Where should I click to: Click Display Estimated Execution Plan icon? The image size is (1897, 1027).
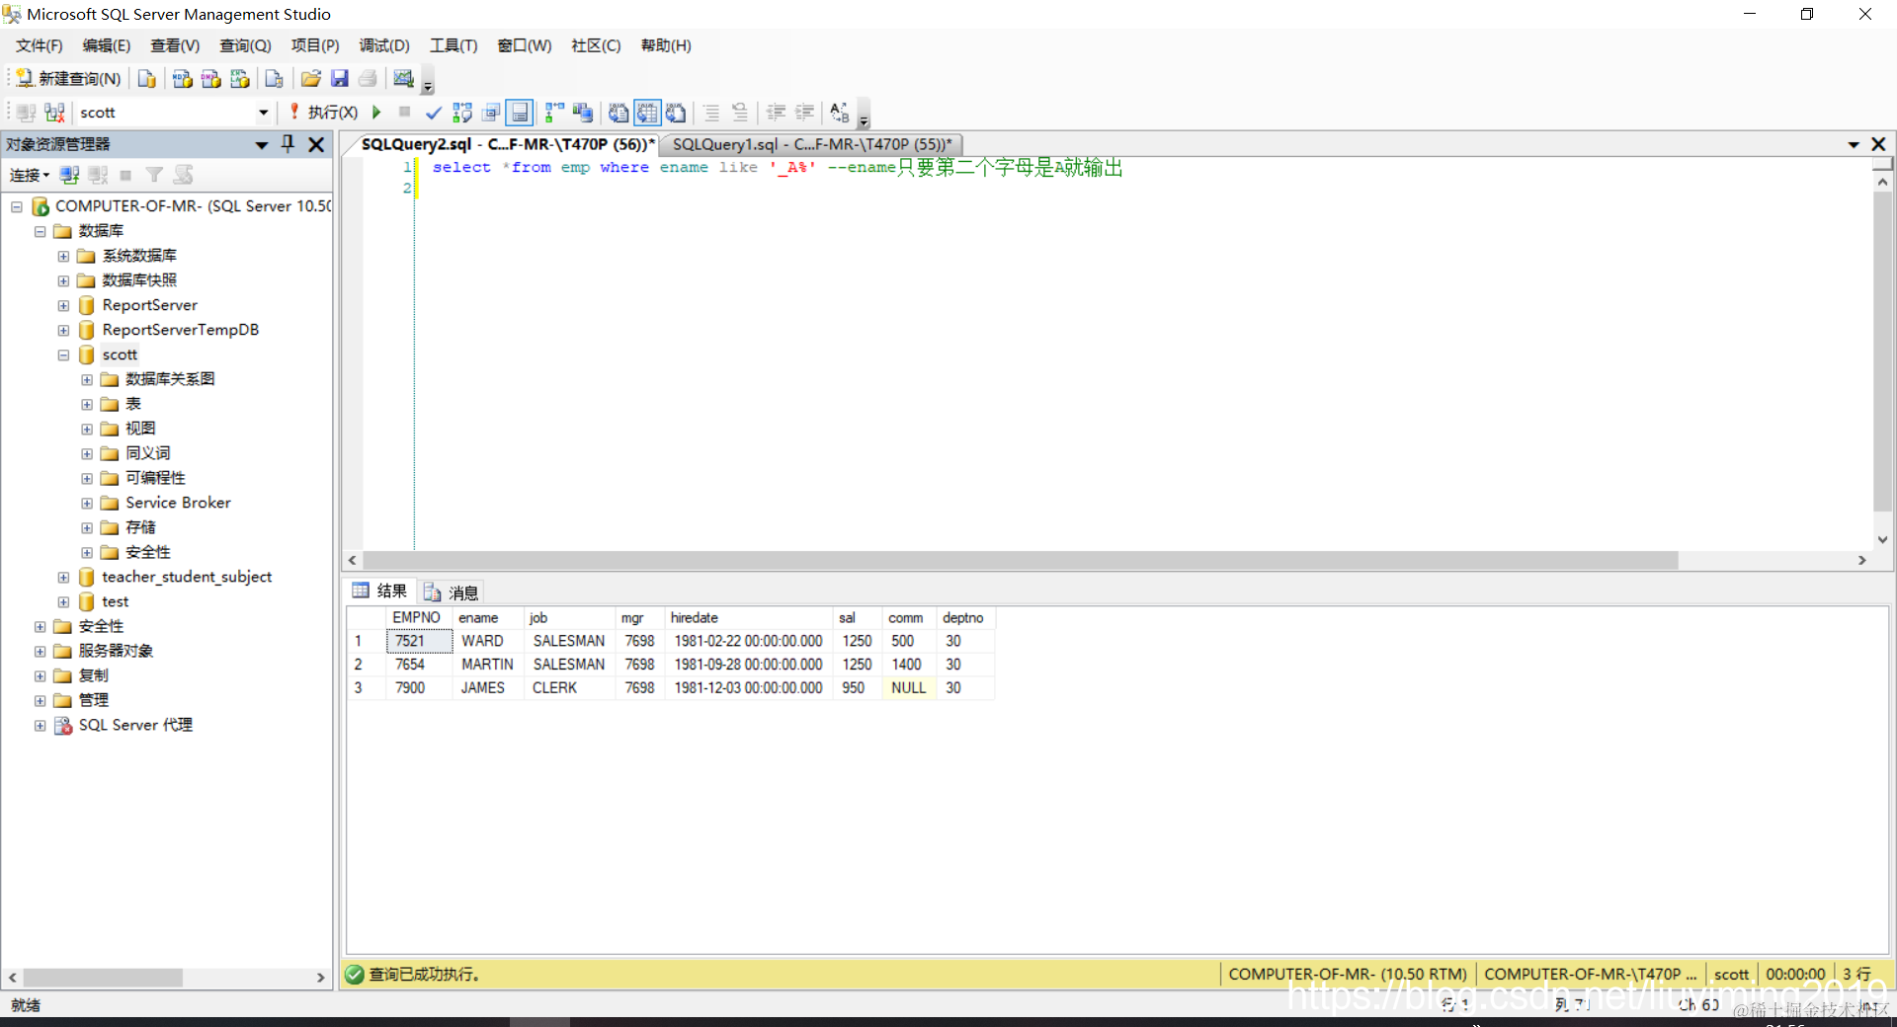point(461,113)
